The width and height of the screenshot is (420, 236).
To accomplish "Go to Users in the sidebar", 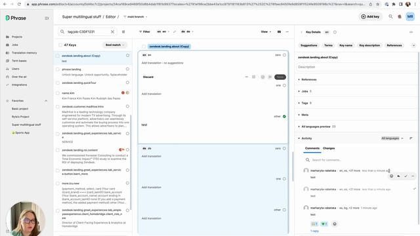I will (x=15, y=69).
